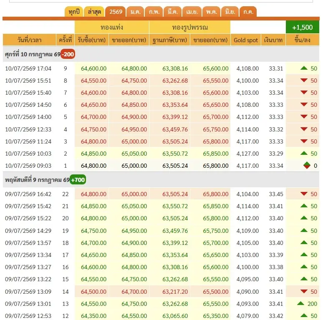Click red down arrow in 15:51 row
The height and width of the screenshot is (320, 328).
304,80
